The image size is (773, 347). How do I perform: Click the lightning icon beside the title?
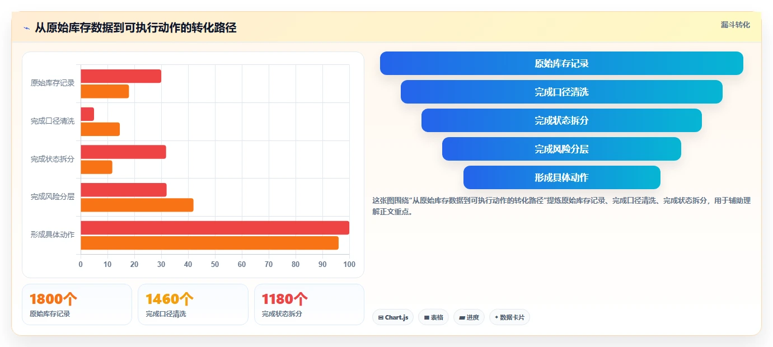pos(27,28)
